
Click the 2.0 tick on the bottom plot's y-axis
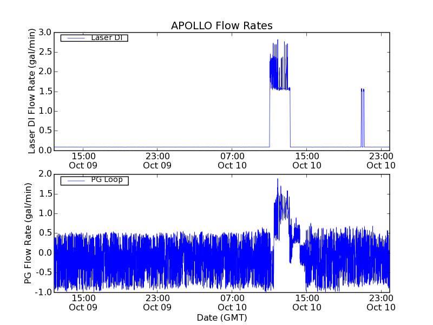pyautogui.click(x=44, y=174)
